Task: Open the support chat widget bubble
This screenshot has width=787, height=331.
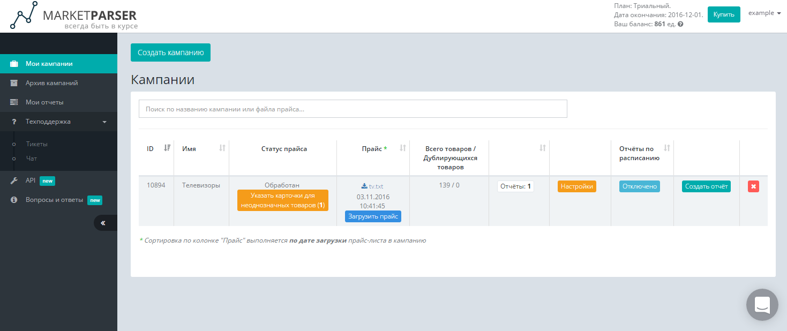Action: 761,304
